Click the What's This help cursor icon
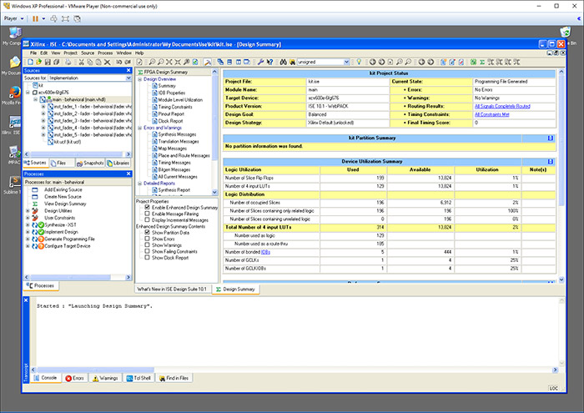The image size is (584, 413). 269,63
